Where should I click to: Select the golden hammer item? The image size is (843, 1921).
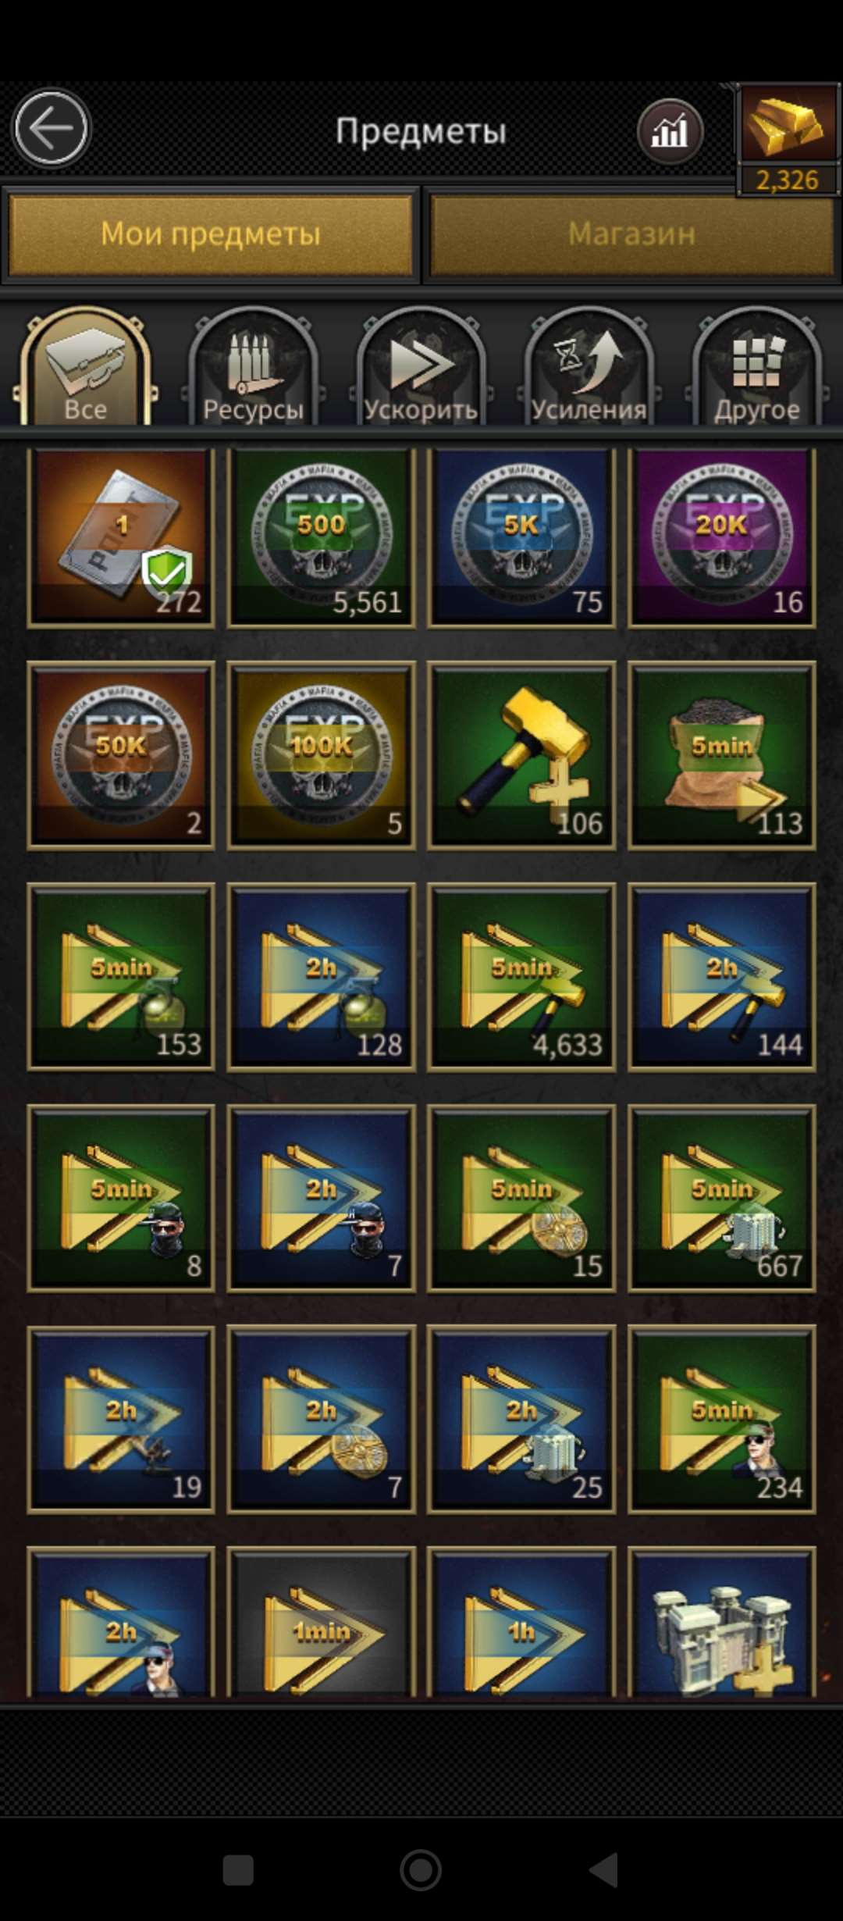coord(521,756)
